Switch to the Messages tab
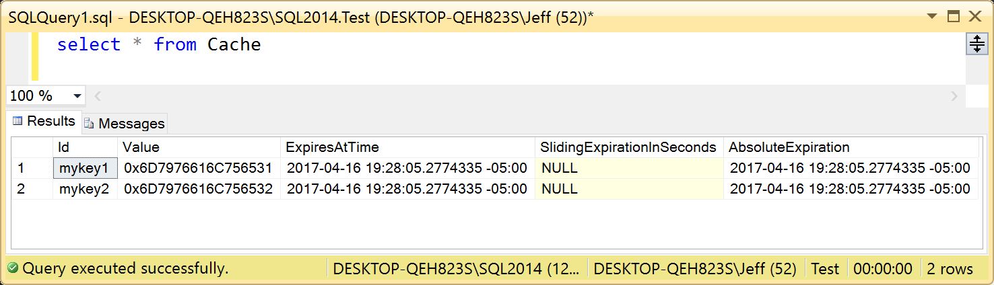 [125, 124]
